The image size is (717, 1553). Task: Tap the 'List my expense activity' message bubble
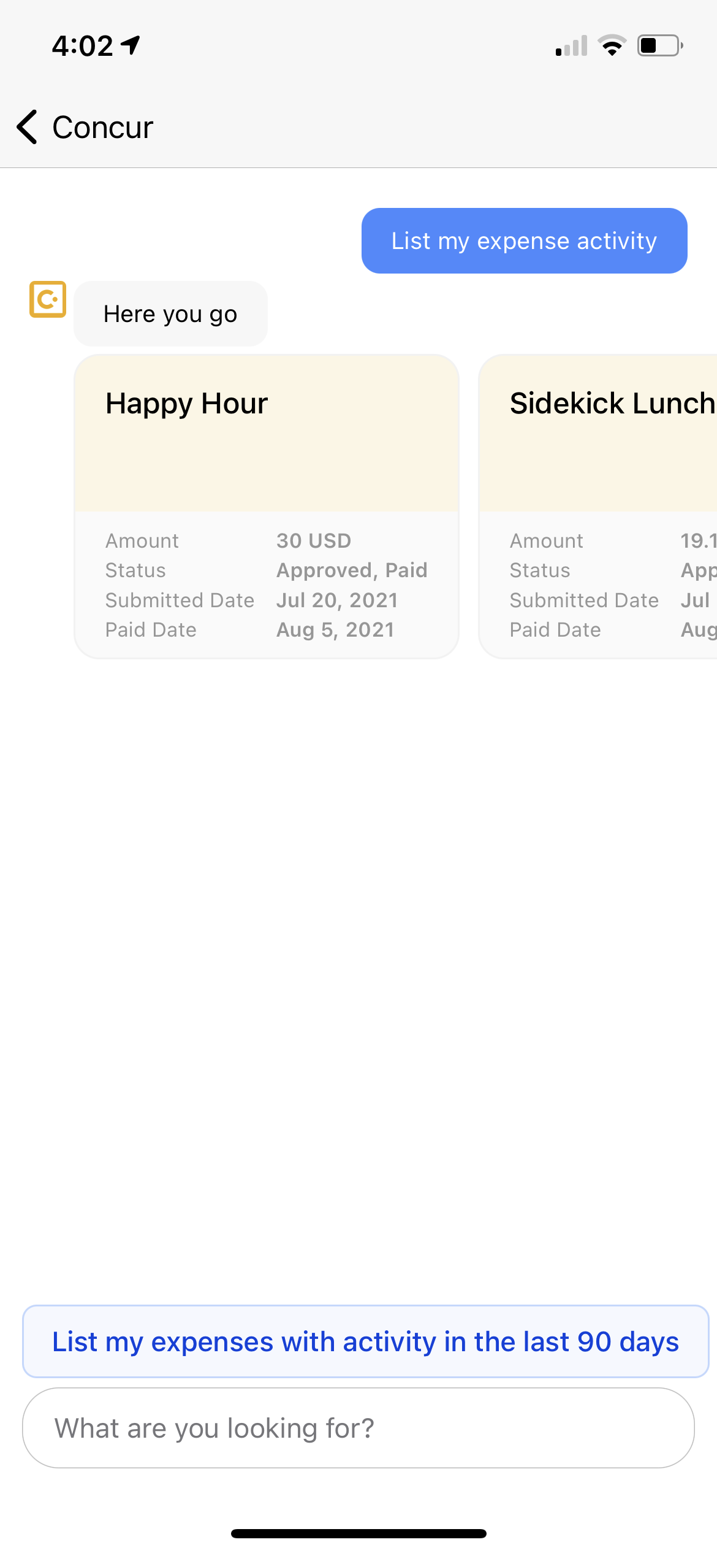[x=525, y=240]
